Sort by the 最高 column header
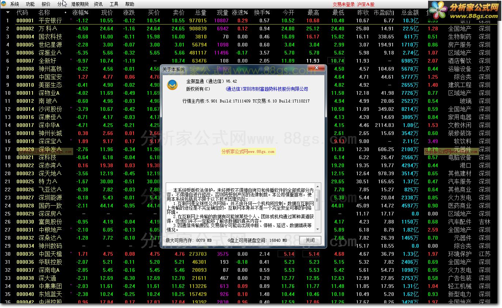This screenshot has width=502, height=308. (313, 12)
